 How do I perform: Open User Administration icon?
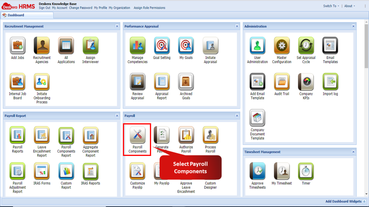coord(257,45)
